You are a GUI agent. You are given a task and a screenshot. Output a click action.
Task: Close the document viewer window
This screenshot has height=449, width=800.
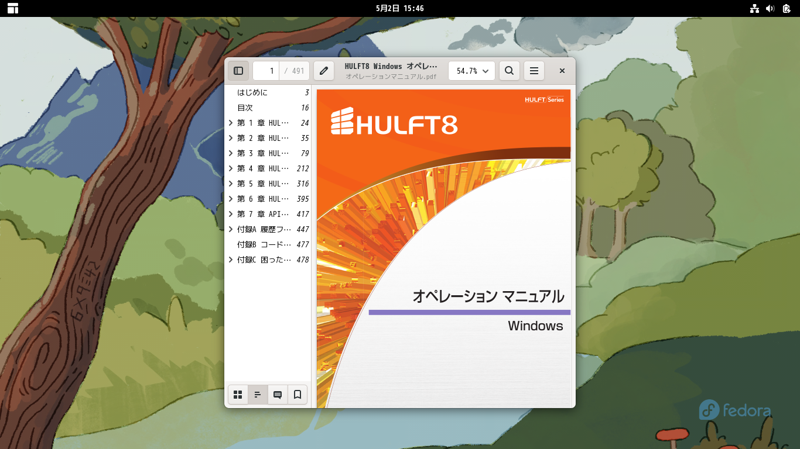pyautogui.click(x=562, y=71)
